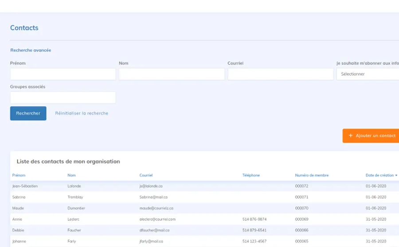Viewport: 399px width, 247px height.
Task: Click the Recherche avancée heading link
Action: click(x=31, y=50)
